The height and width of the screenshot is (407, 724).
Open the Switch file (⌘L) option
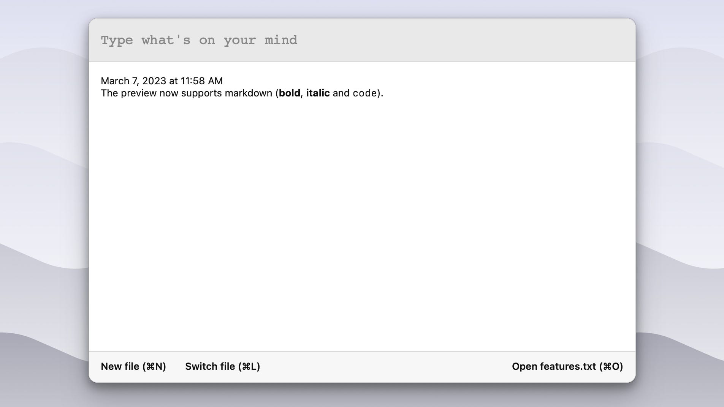(222, 366)
